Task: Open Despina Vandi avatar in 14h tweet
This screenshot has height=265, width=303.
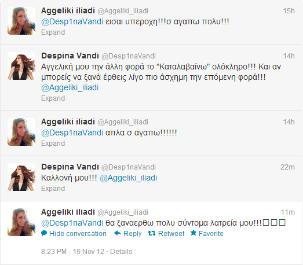Action: click(21, 66)
